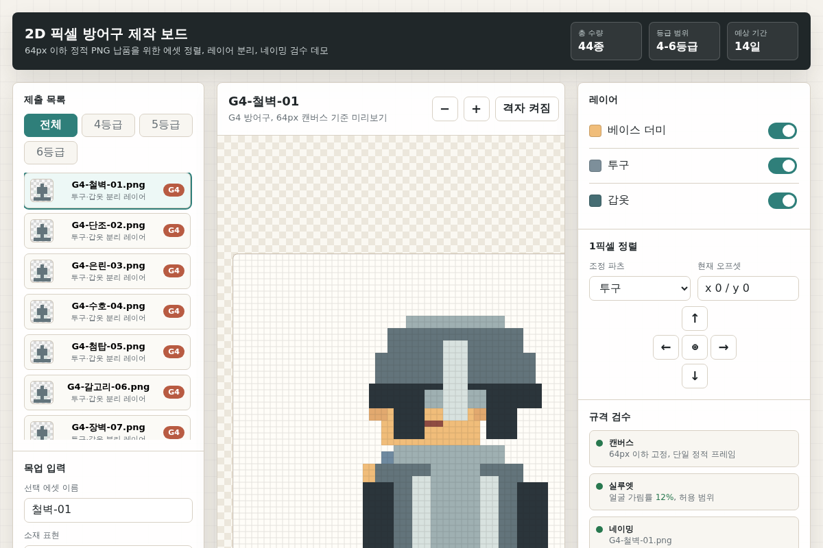Toggle 투구 layer visibility switch
This screenshot has height=548, width=823.
pos(783,166)
